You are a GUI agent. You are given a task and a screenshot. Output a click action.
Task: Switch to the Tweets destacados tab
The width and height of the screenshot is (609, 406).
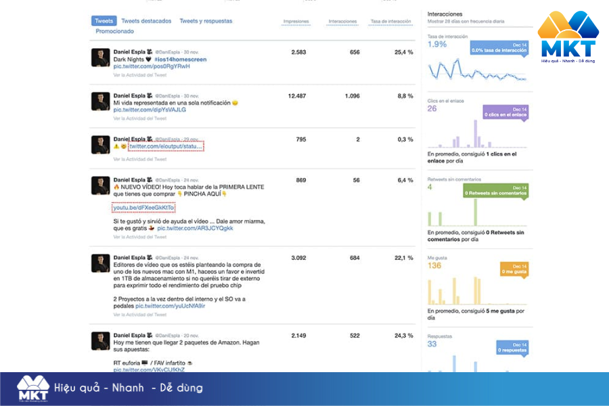(146, 21)
